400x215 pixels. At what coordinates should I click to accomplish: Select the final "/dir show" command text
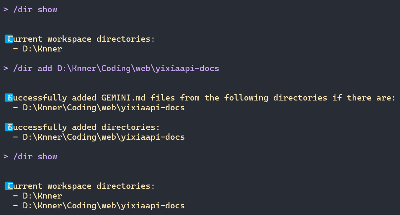pyautogui.click(x=35, y=157)
